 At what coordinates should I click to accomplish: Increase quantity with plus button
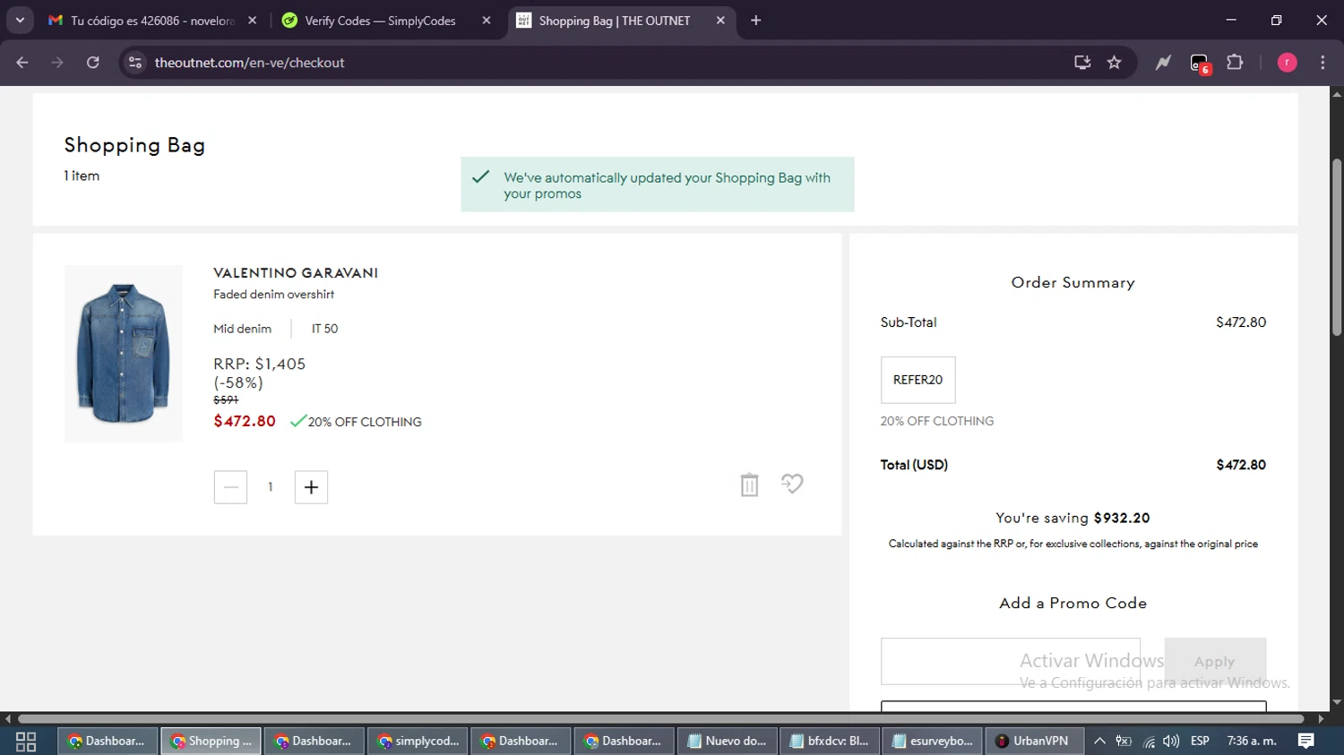[311, 487]
